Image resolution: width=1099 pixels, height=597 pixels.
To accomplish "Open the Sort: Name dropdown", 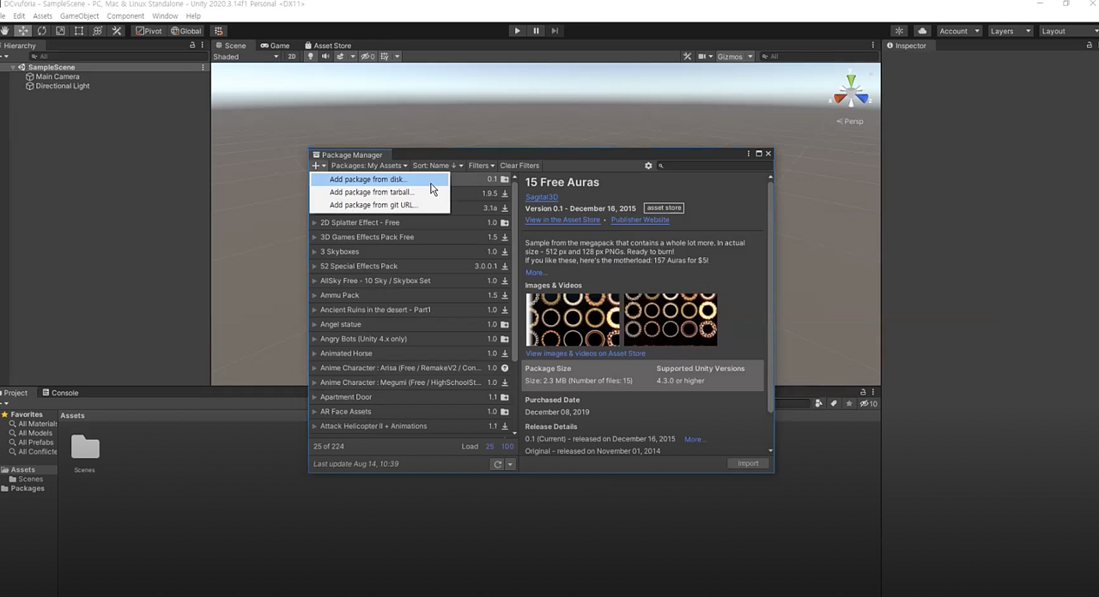I will pos(438,166).
